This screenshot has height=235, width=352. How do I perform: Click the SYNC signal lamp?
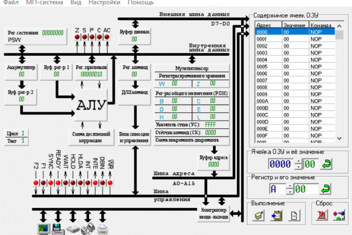pyautogui.click(x=51, y=183)
